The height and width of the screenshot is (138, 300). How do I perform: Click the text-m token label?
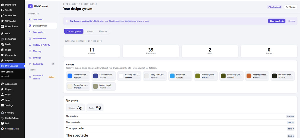click(290, 129)
